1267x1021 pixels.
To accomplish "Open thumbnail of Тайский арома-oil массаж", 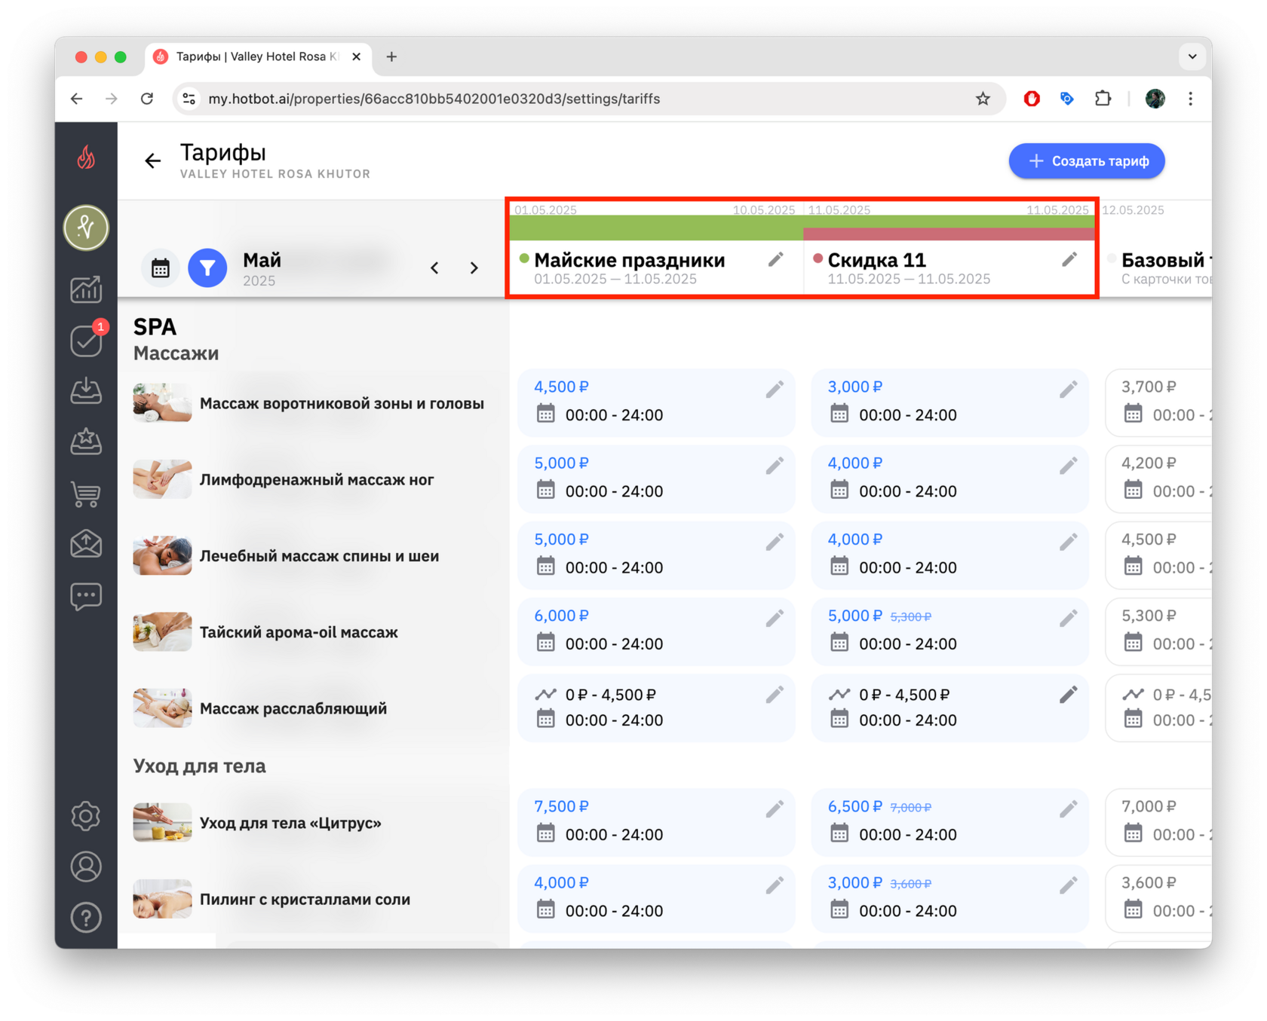I will click(162, 631).
